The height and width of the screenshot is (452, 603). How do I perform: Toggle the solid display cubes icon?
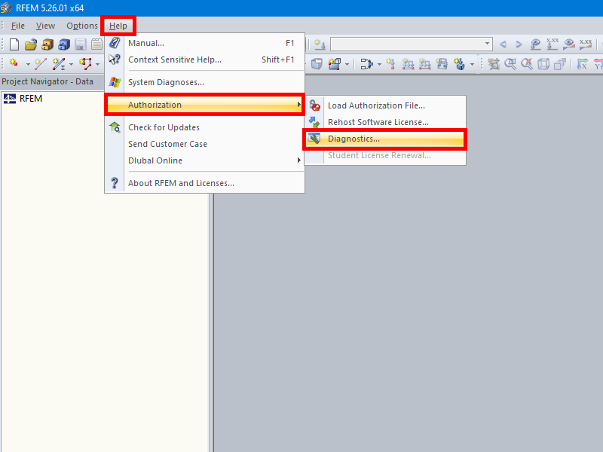click(x=560, y=64)
